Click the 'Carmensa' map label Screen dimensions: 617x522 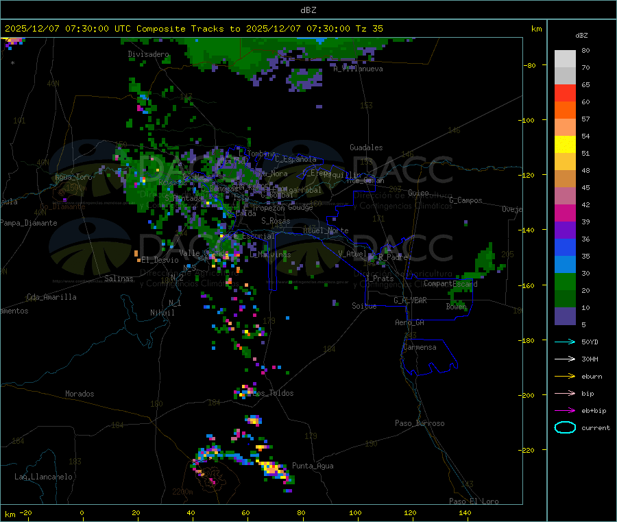coord(420,348)
